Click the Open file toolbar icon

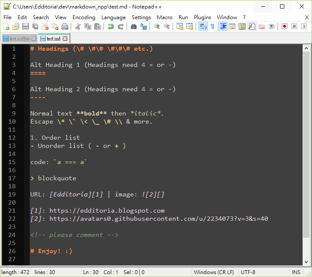coord(16,26)
